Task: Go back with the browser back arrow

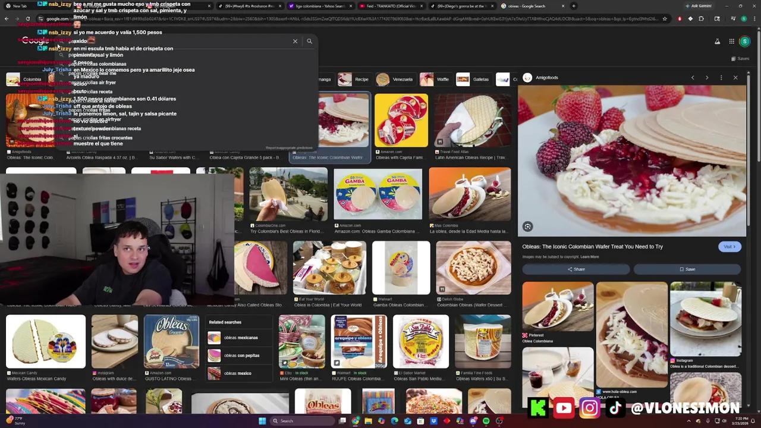Action: click(6, 18)
